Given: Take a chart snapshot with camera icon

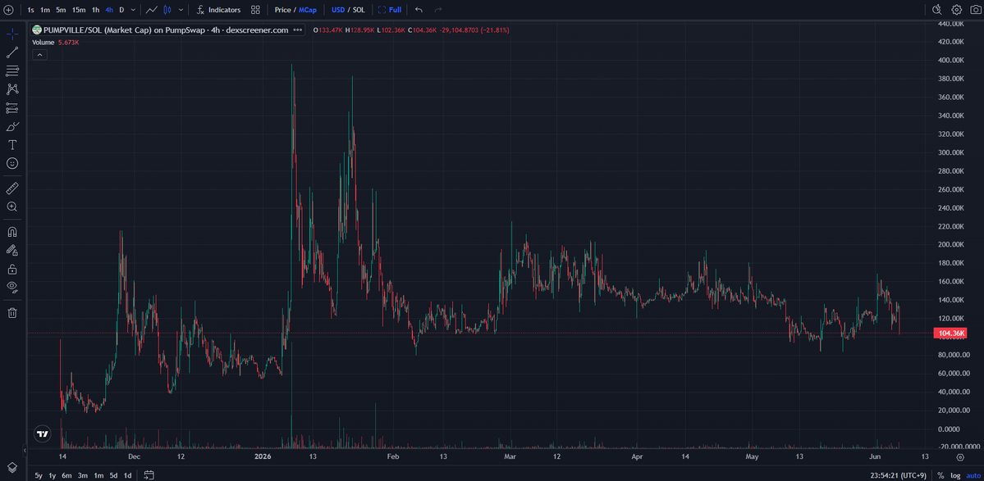Looking at the screenshot, I should tap(975, 9).
